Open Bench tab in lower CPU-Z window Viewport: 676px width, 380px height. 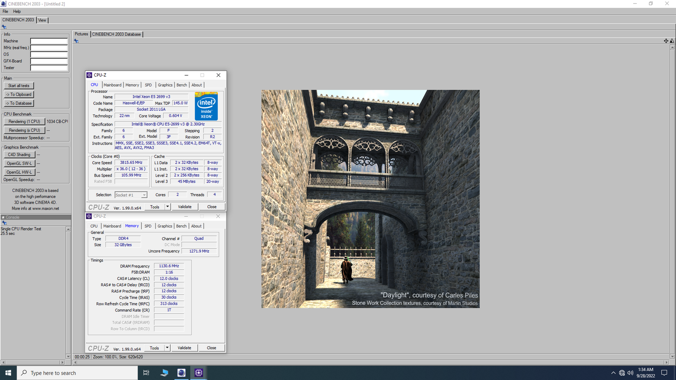click(181, 226)
